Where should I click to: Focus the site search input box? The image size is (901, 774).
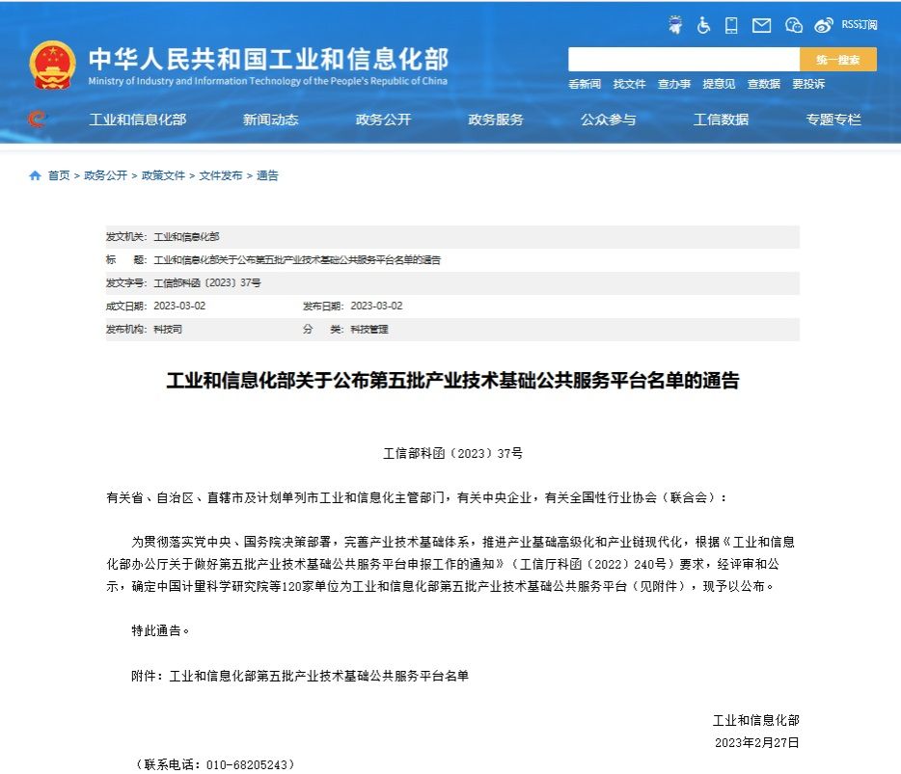click(684, 59)
